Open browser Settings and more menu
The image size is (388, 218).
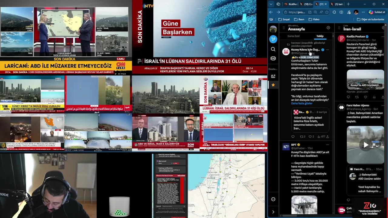click(363, 12)
